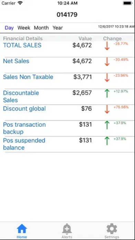Click the green arrow for Pos suspended balance

click(x=107, y=141)
